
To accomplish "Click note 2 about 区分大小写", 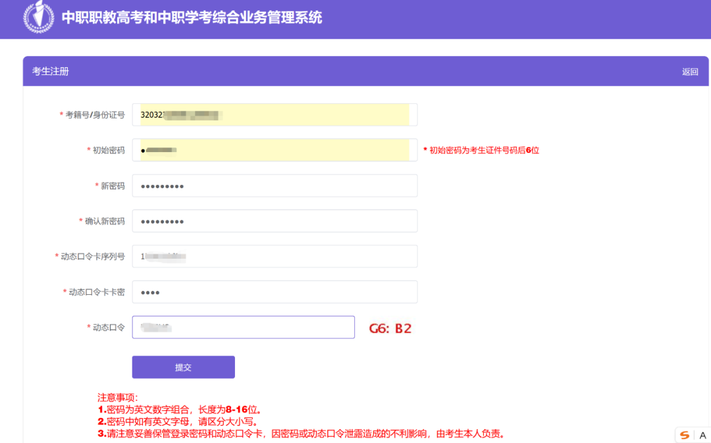I will pos(178,422).
